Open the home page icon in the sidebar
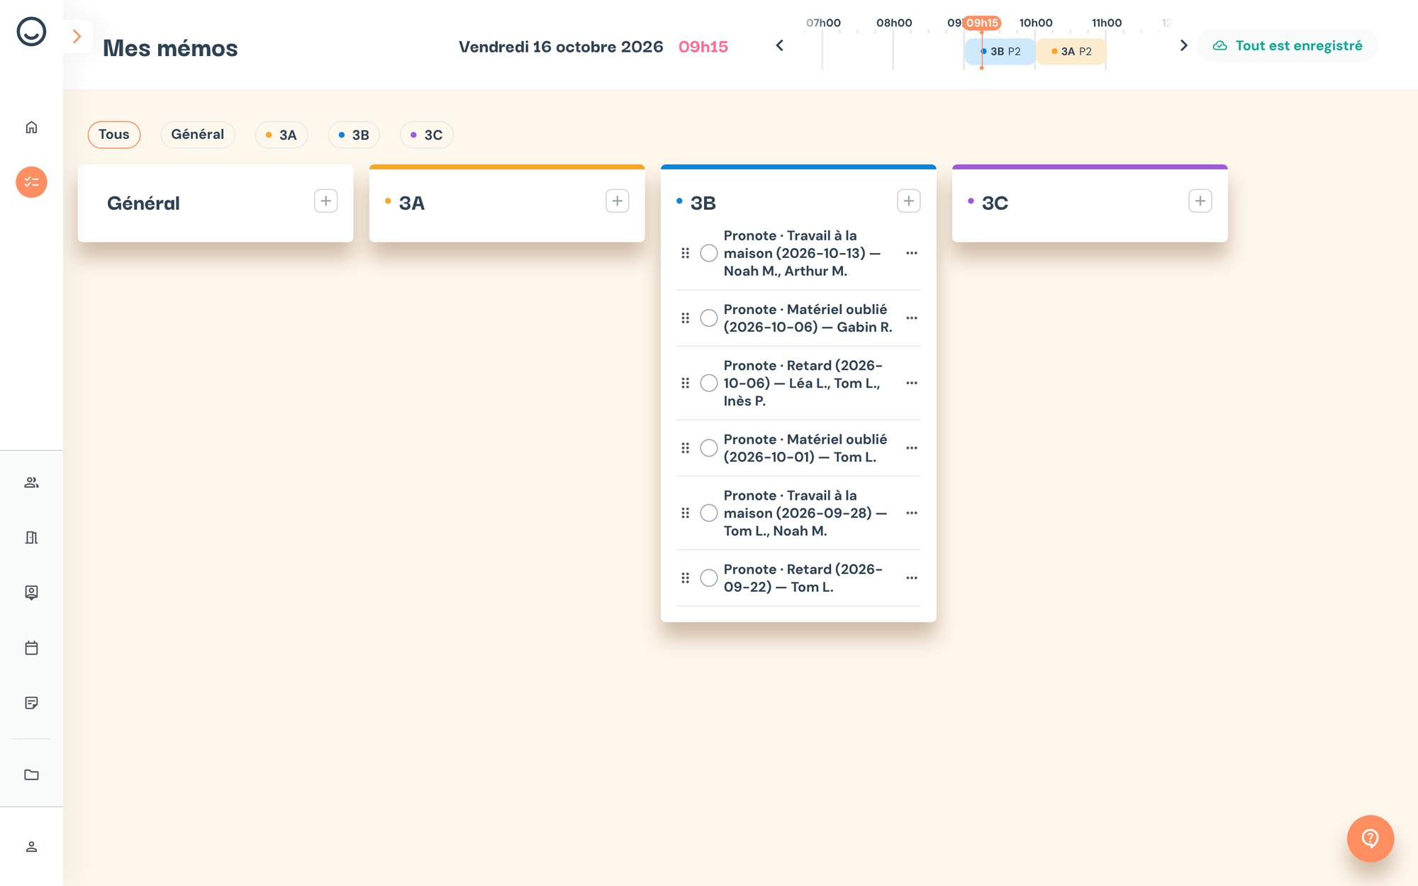This screenshot has height=886, width=1418. click(x=31, y=128)
